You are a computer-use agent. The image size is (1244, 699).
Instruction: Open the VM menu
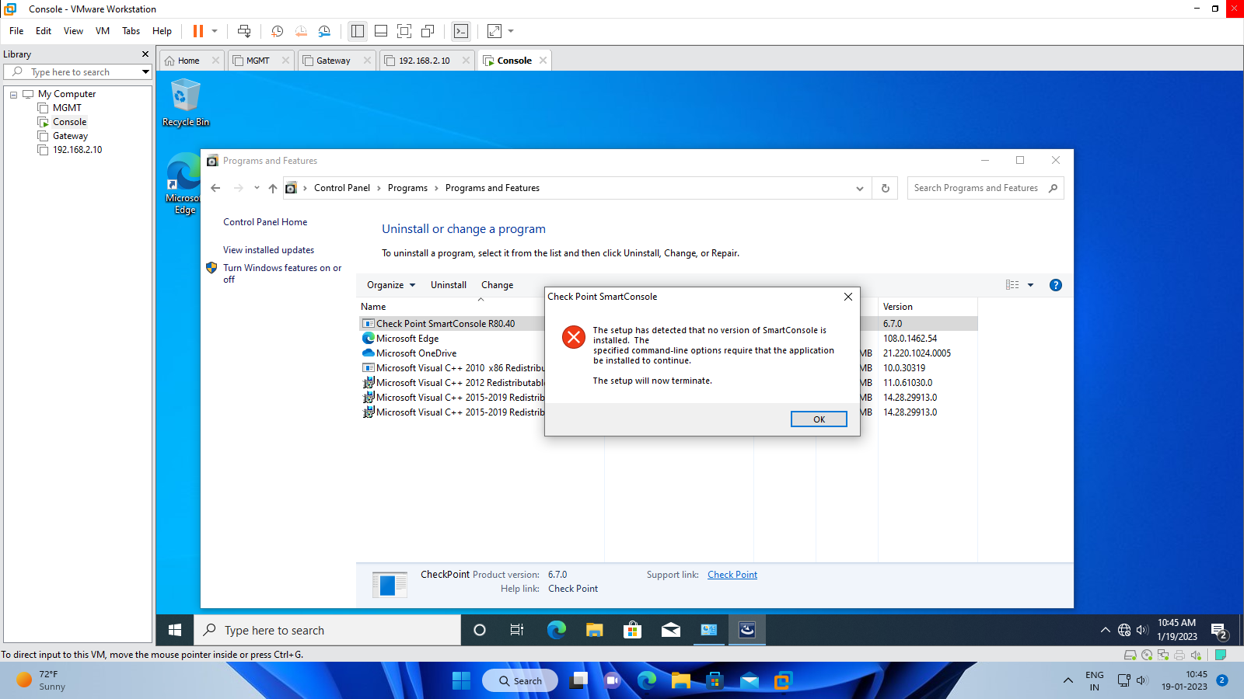click(103, 31)
